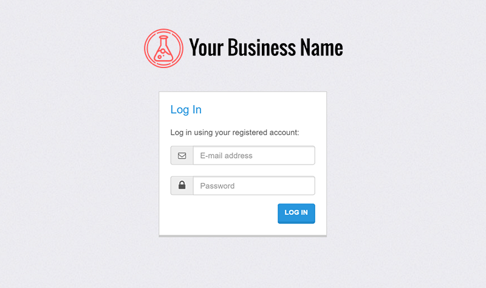
Task: Click the padlock icon beside password field
Action: pos(182,185)
